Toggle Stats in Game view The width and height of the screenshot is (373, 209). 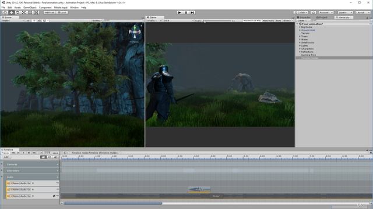pos(279,21)
